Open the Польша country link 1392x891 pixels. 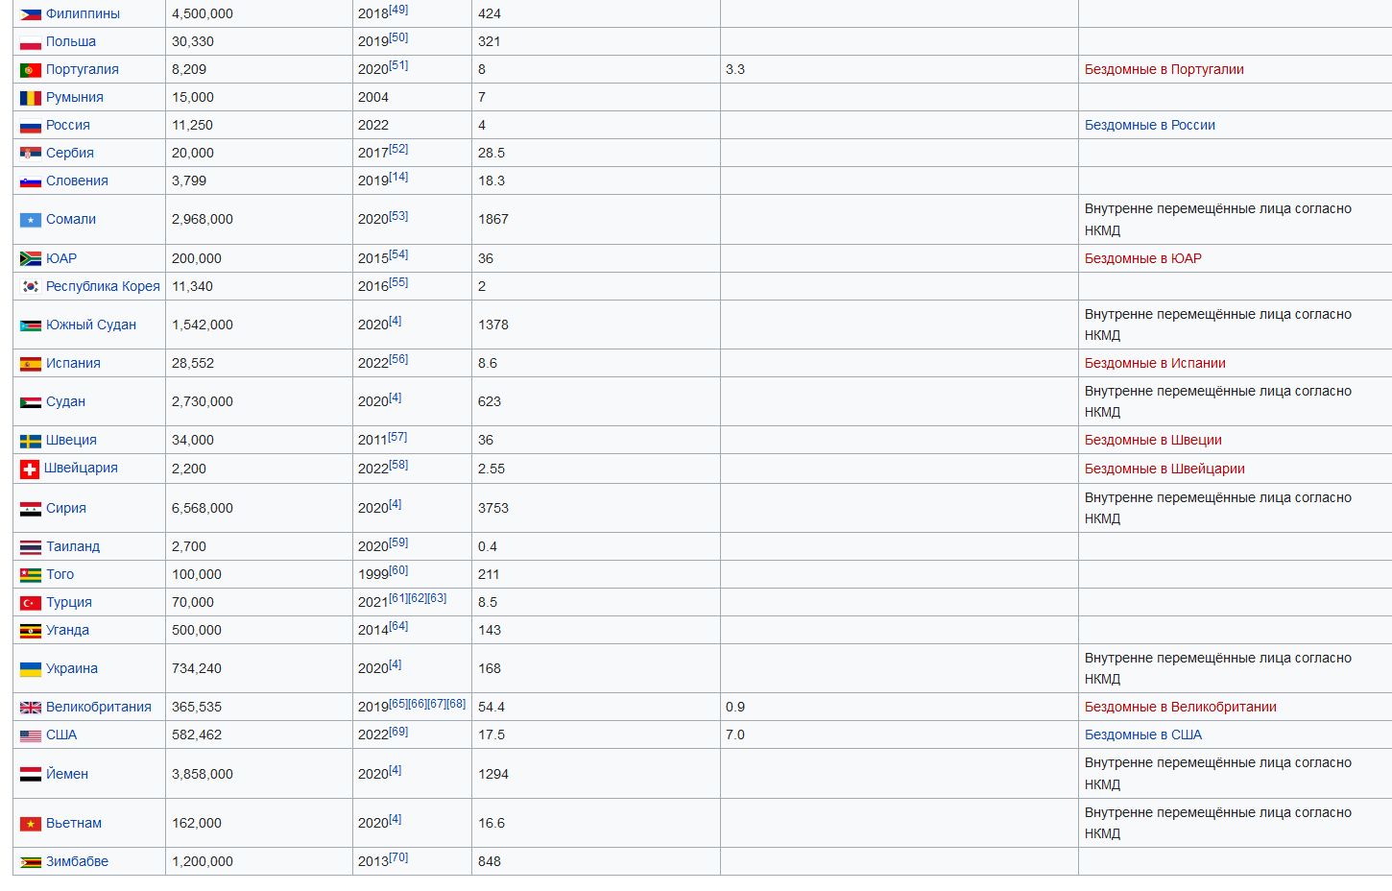(x=71, y=41)
